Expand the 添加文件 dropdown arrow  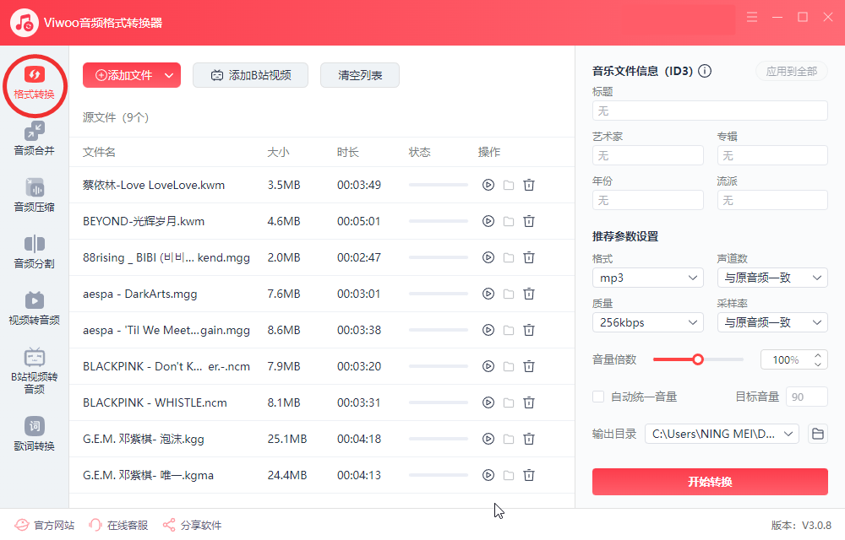coord(169,75)
